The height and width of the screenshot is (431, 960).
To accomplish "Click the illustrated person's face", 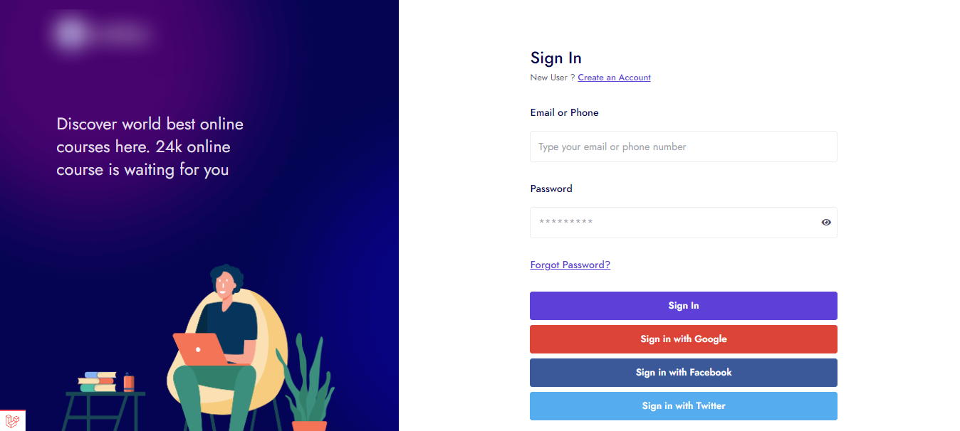I will (x=225, y=284).
